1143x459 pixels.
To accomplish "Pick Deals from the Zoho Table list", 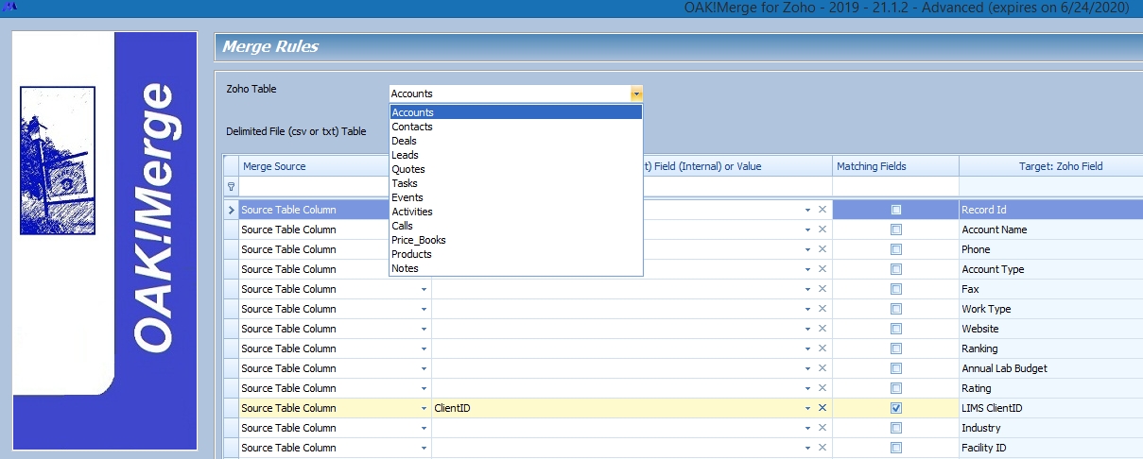I will tap(516, 141).
